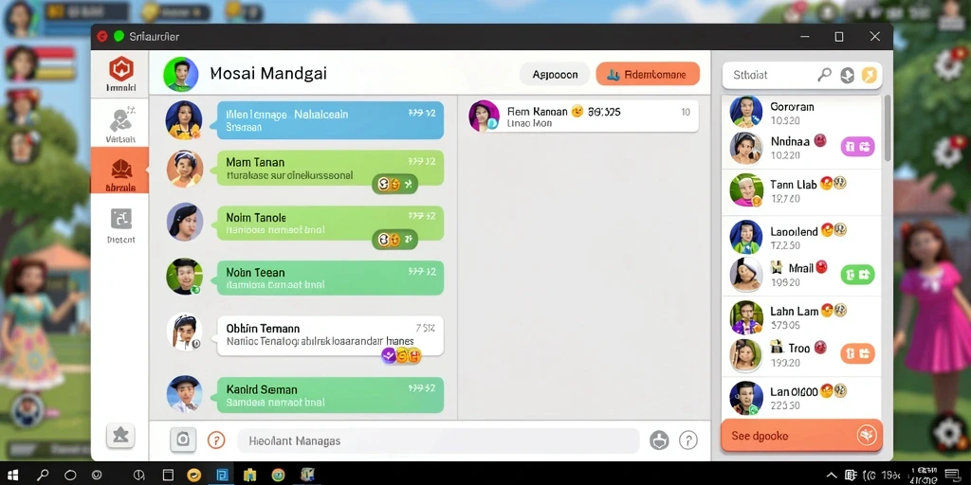Click the Agjoooon button
971x485 pixels.
(555, 75)
